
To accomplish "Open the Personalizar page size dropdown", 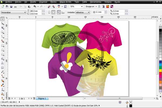I will pos(25,12).
